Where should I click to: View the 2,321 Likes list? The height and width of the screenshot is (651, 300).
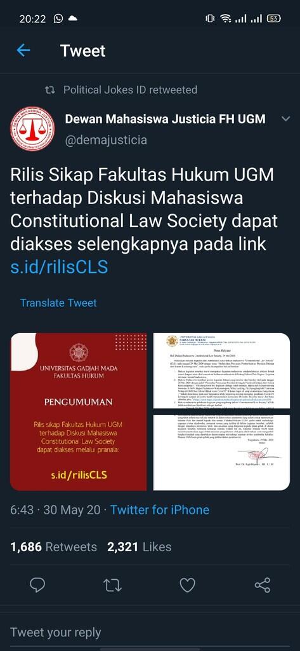pos(140,547)
